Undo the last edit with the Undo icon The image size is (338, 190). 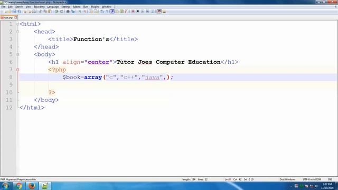click(57, 11)
